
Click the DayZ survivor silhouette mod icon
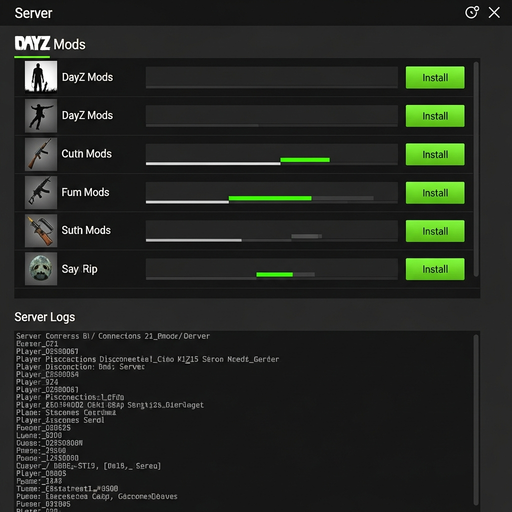click(x=40, y=77)
